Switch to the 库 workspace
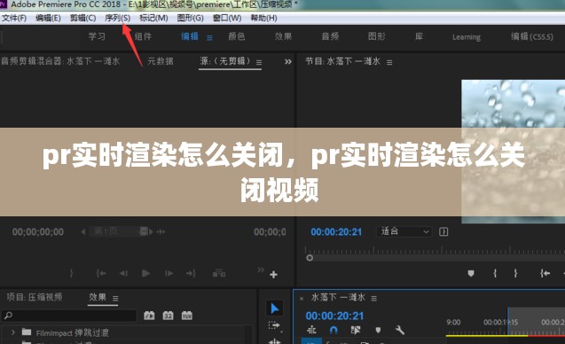Image resolution: width=565 pixels, height=344 pixels. pyautogui.click(x=419, y=36)
